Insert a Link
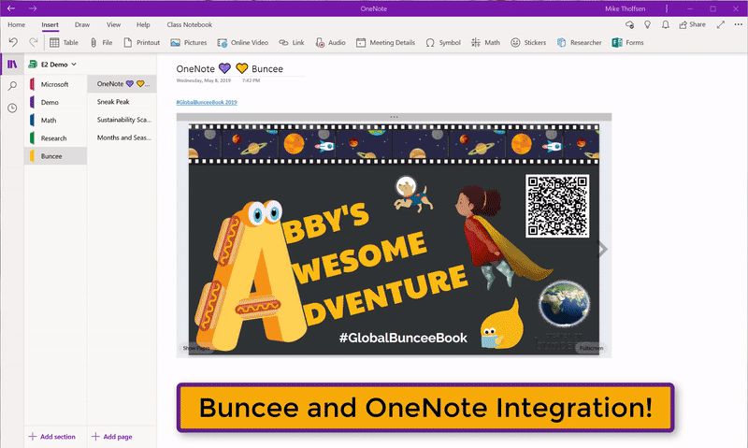This screenshot has height=448, width=748. [x=292, y=42]
